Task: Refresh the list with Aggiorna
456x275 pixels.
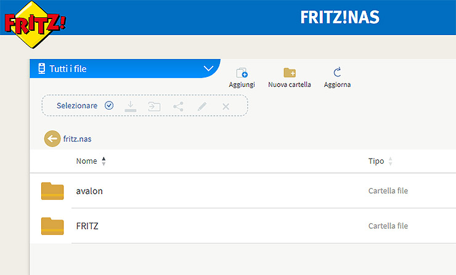Action: pos(337,73)
